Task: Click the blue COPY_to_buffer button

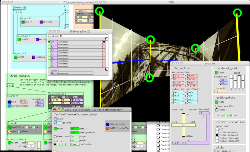Action: [x=107, y=124]
